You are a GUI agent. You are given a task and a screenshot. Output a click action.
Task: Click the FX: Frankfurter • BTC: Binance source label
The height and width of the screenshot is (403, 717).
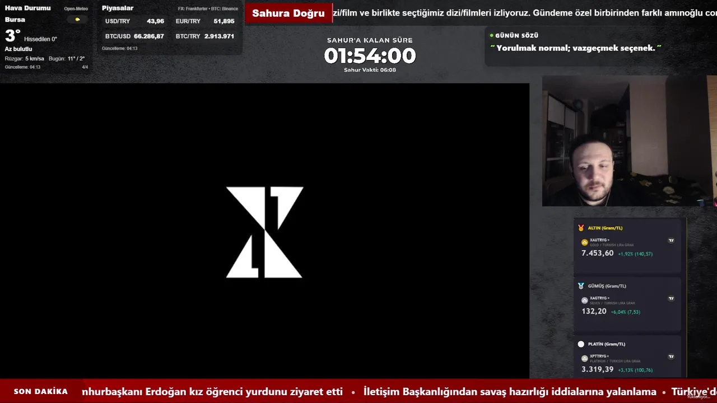(x=208, y=9)
